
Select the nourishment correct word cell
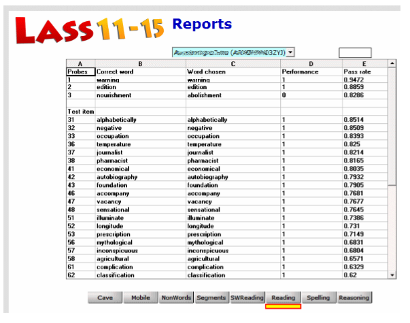pos(141,95)
